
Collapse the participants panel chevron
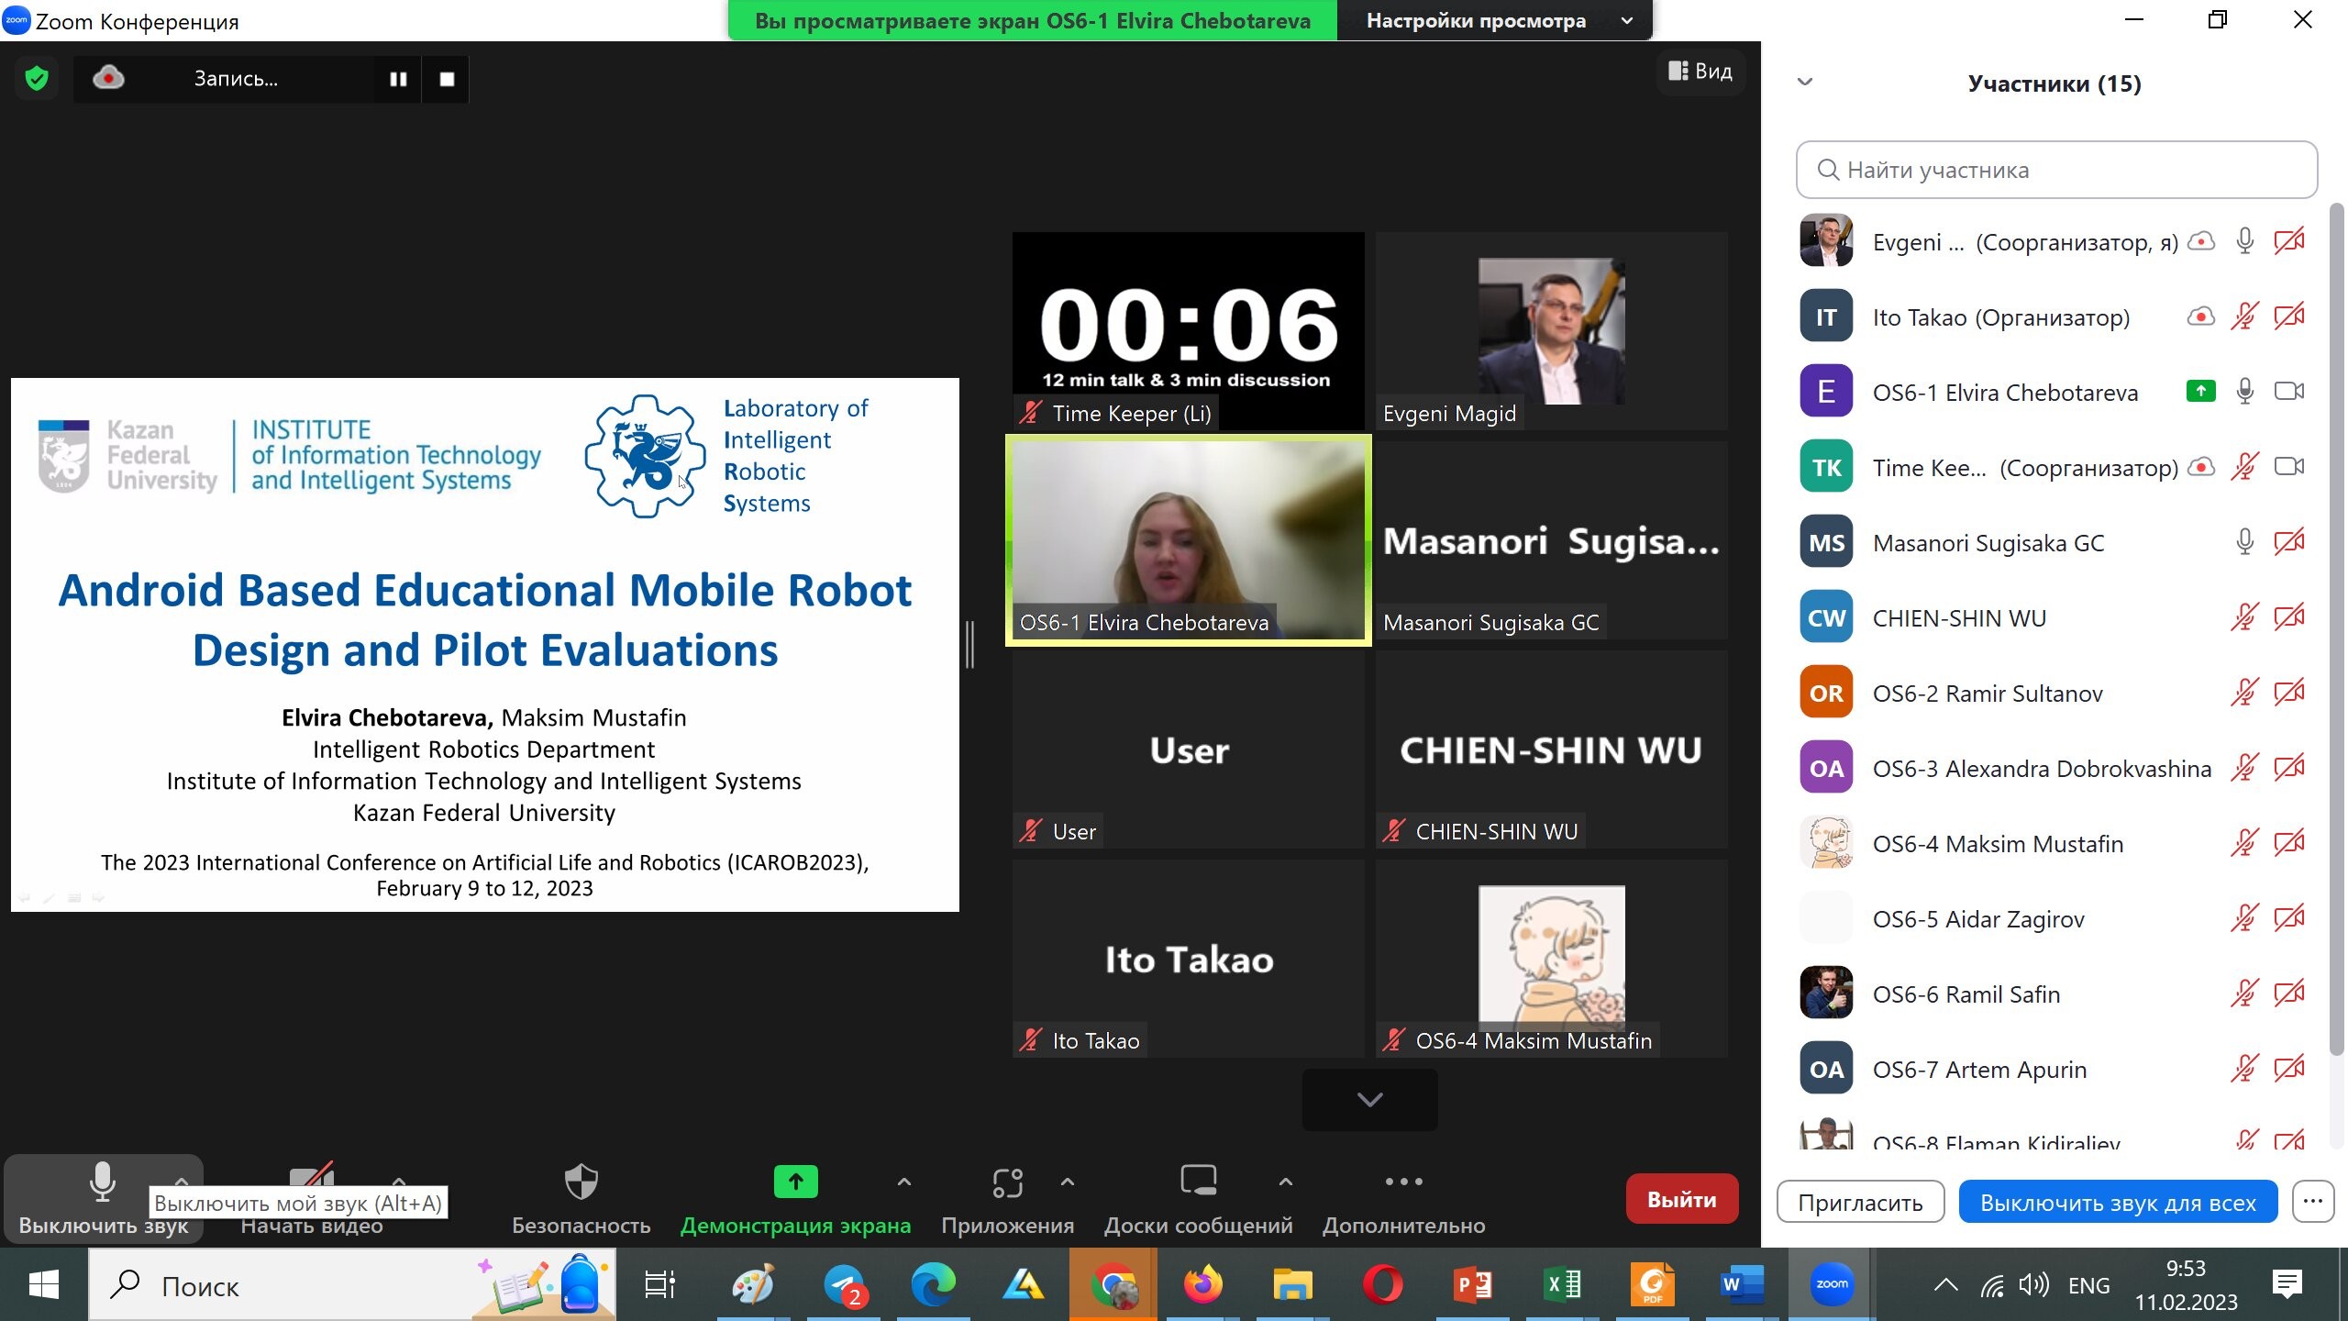point(1805,83)
